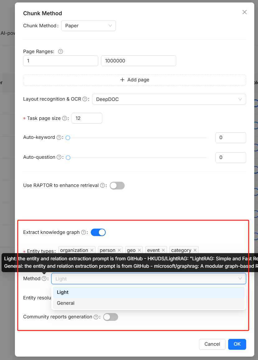Click the Auto-keyword slider handle
This screenshot has width=258, height=360.
[x=68, y=138]
